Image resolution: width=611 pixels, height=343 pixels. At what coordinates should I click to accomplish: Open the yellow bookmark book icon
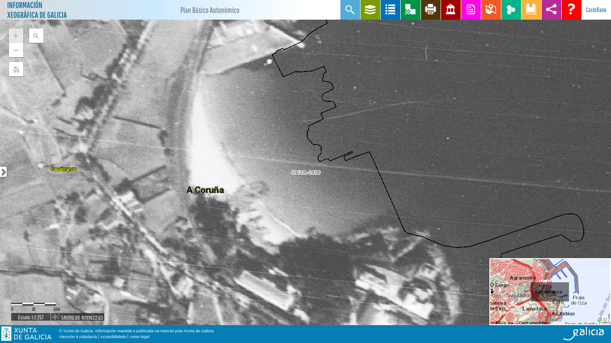click(x=531, y=10)
